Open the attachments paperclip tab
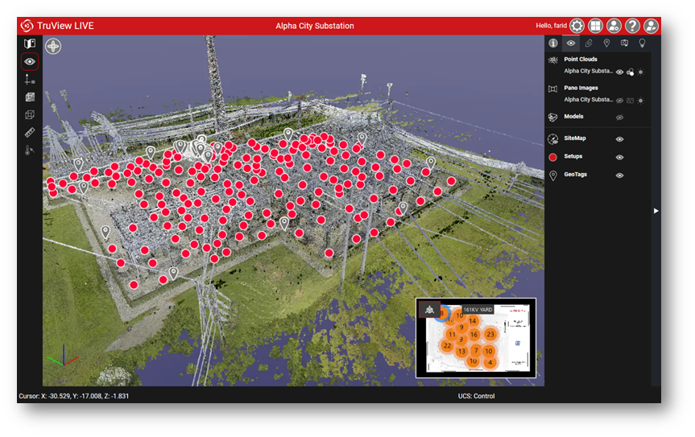Viewport: 695px width, 437px height. click(x=589, y=43)
